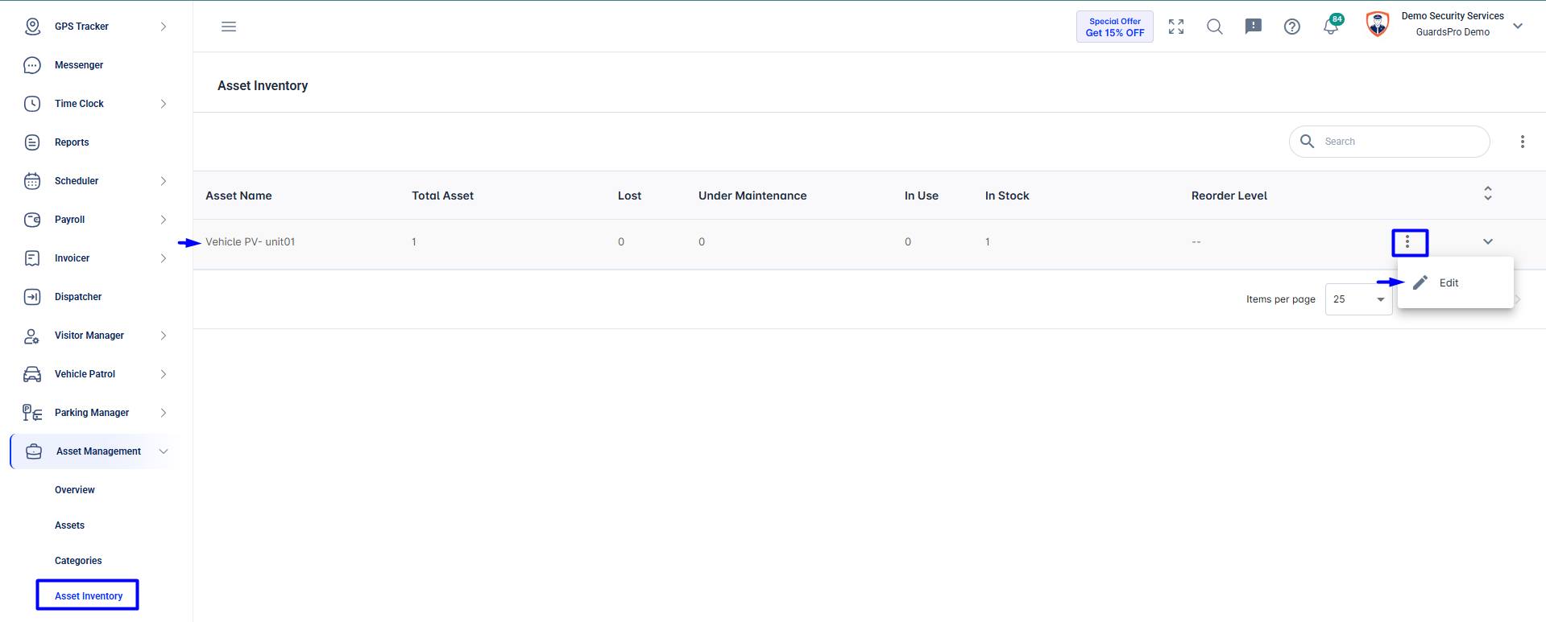
Task: Open Asset Inventory submenu item
Action: click(x=89, y=596)
